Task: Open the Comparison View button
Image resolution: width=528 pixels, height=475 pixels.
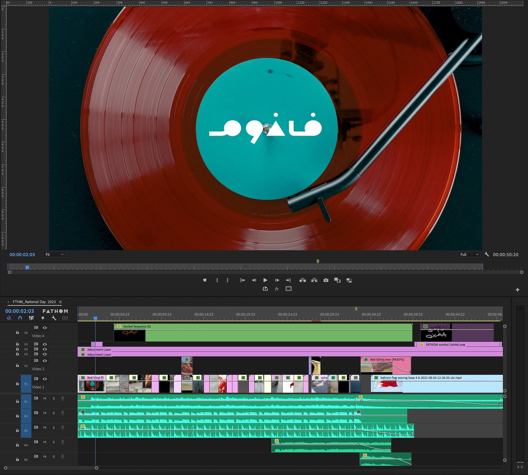Action: pos(337,280)
